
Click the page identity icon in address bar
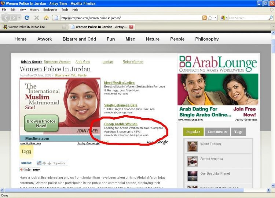point(56,18)
